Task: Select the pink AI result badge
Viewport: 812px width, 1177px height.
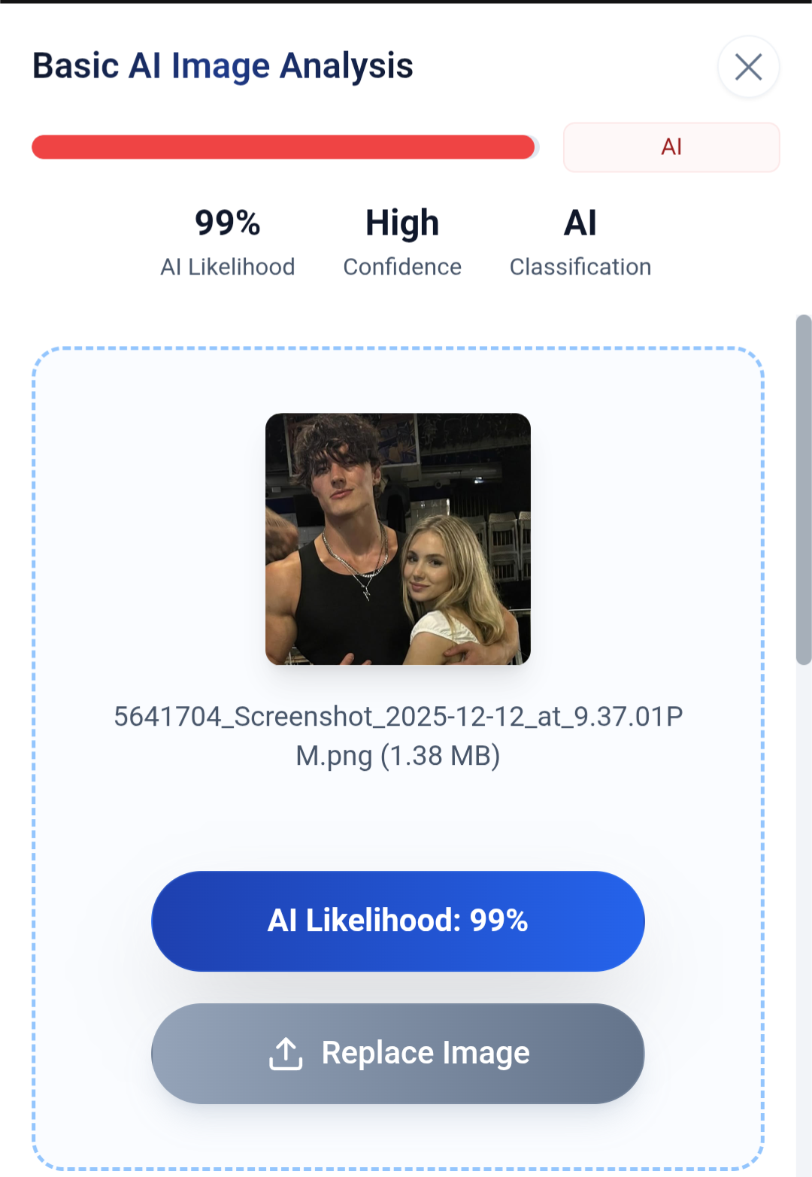Action: tap(671, 147)
